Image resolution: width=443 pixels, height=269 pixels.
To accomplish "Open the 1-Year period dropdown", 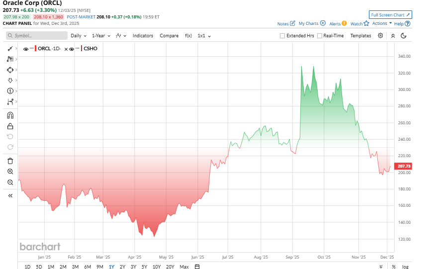I will click(102, 36).
